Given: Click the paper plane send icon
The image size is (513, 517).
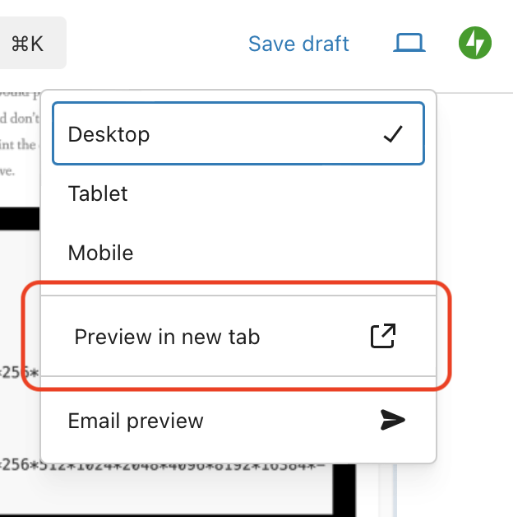Looking at the screenshot, I should coord(393,421).
